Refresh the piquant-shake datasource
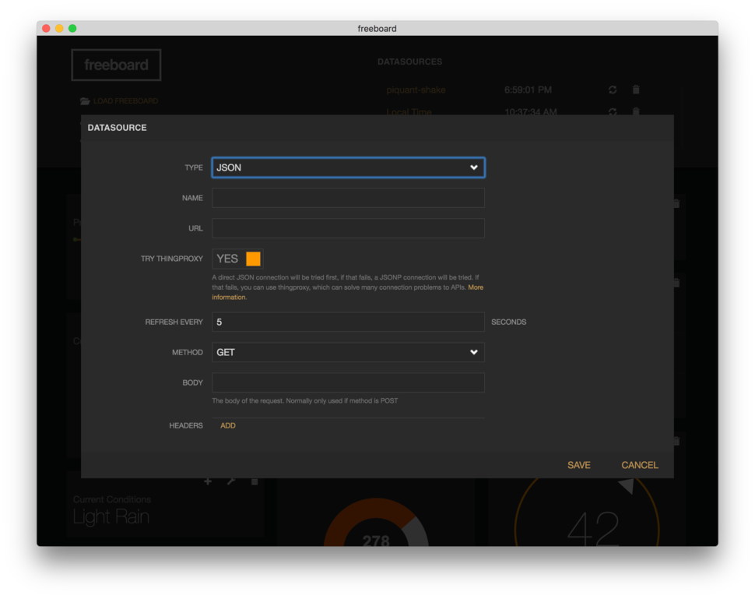 613,90
